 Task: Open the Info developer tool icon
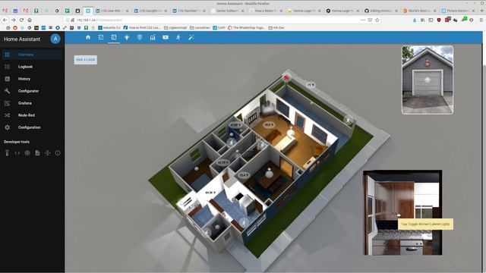coord(58,153)
